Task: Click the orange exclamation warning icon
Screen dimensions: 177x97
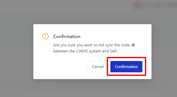Action: point(45,36)
